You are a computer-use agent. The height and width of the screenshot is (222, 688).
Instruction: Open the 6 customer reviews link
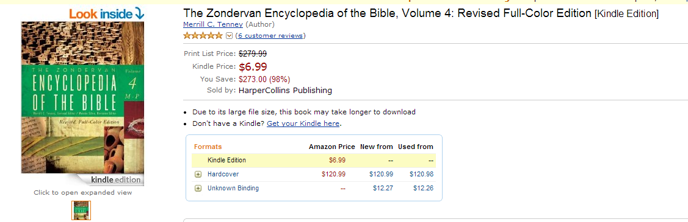[270, 36]
